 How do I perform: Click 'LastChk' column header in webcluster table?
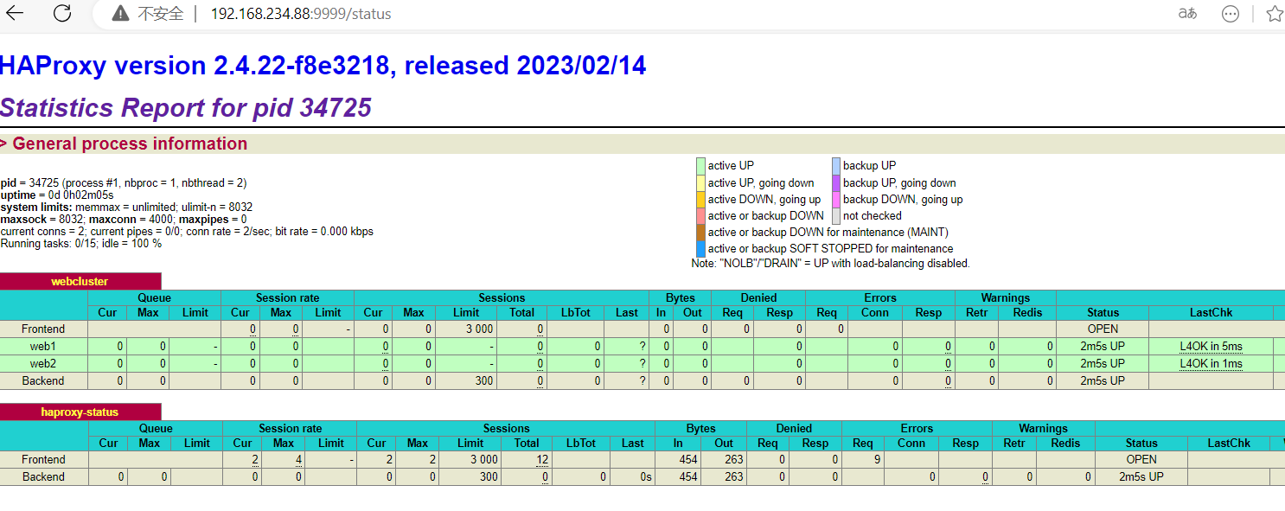click(x=1211, y=312)
